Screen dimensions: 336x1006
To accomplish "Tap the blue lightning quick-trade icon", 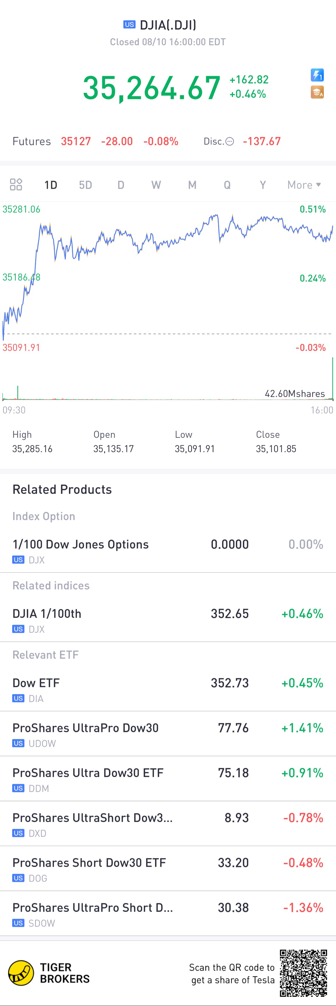I will [317, 75].
